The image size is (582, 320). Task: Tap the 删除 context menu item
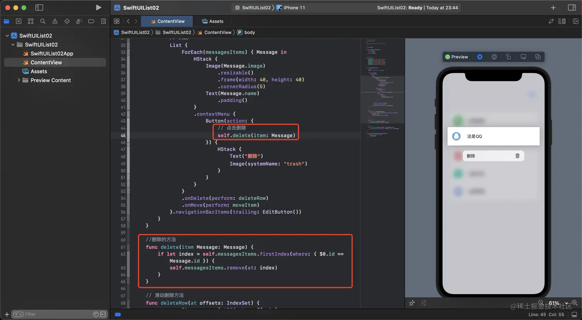(493, 156)
